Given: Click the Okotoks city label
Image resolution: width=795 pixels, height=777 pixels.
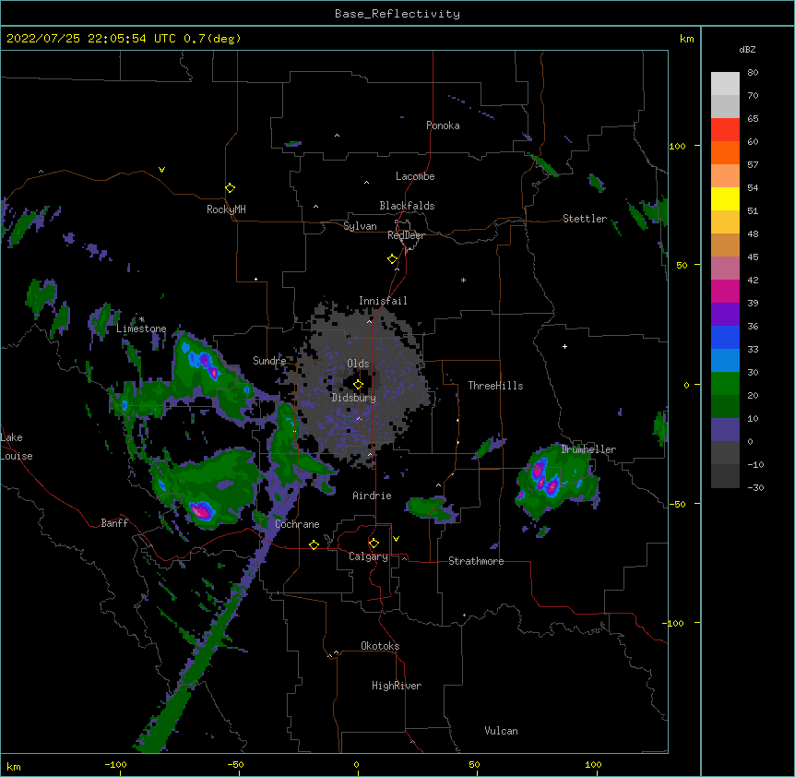Looking at the screenshot, I should click(380, 646).
